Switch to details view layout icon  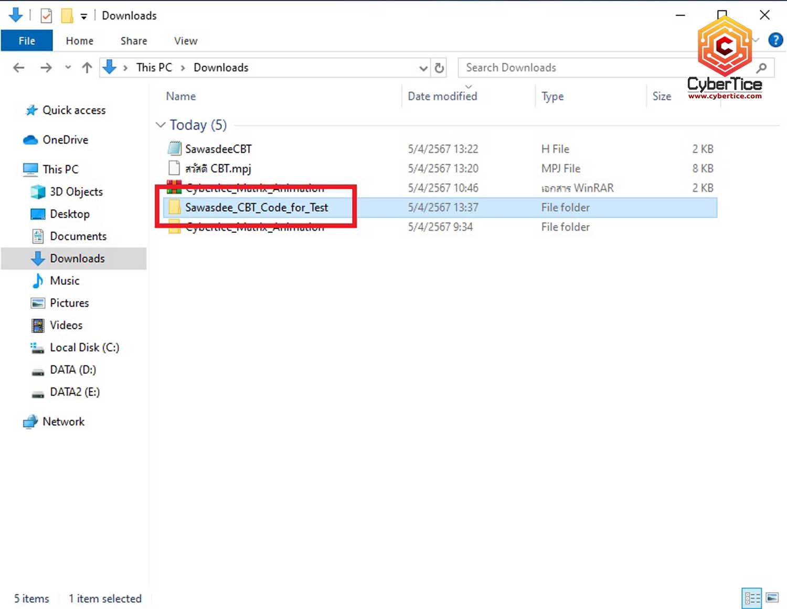(752, 598)
